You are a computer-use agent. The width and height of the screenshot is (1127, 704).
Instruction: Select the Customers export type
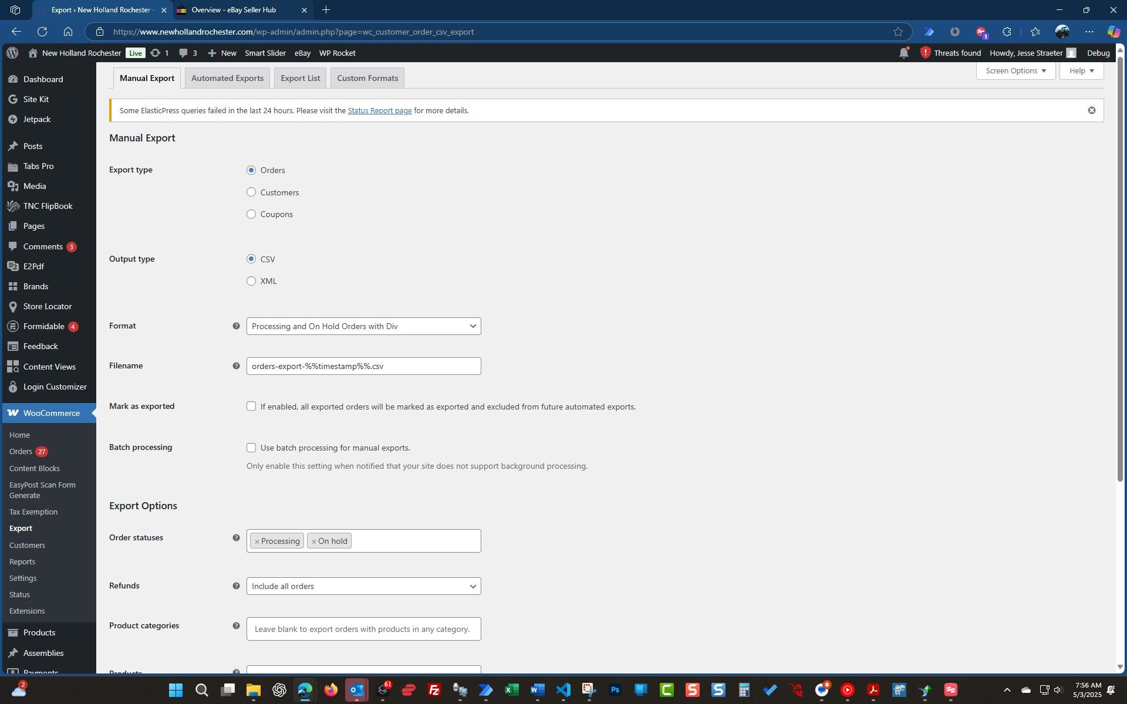click(251, 192)
